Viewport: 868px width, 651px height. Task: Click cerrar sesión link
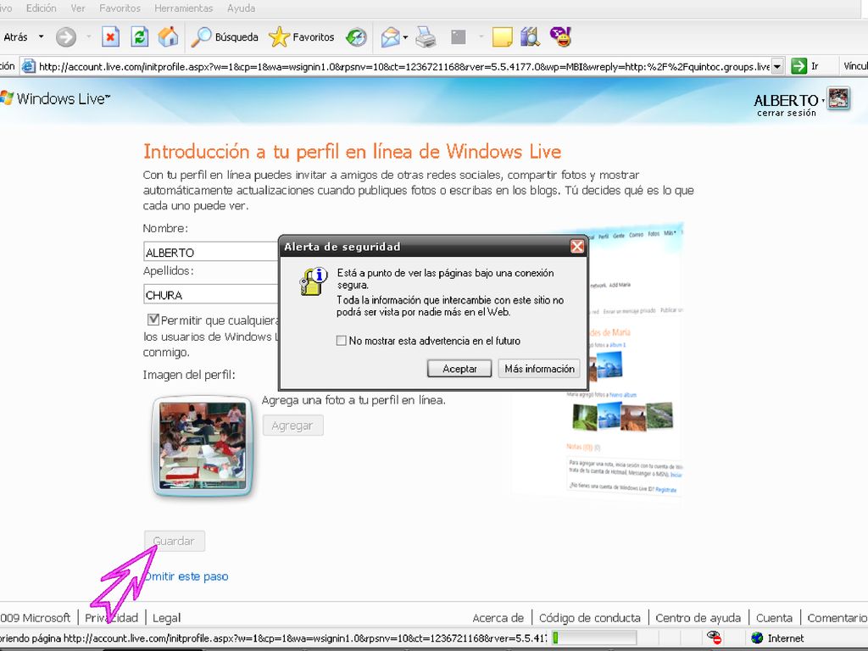(786, 113)
